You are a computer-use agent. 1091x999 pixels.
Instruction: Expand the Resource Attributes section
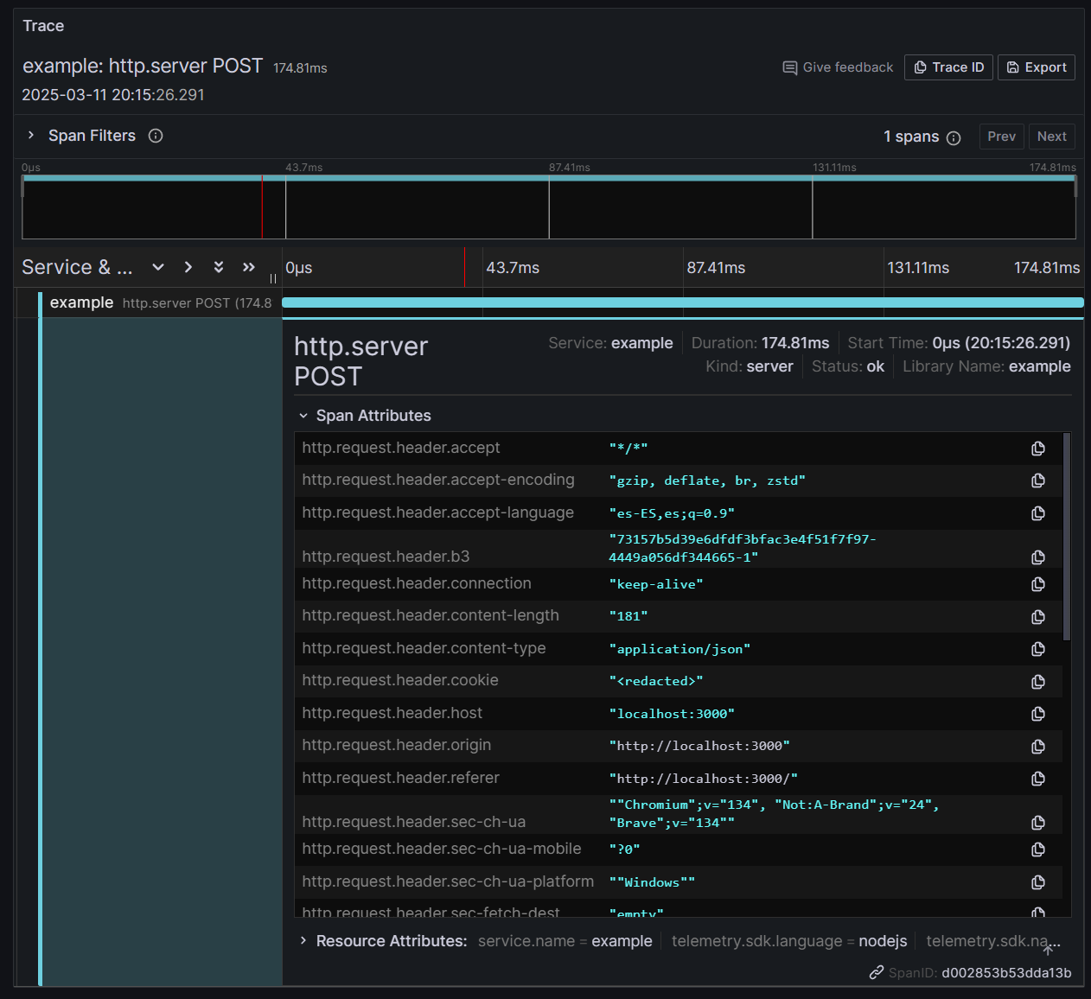coord(303,941)
